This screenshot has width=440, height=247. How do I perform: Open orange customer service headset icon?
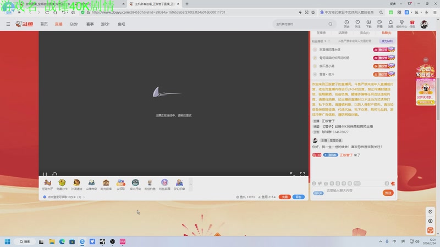tap(430, 230)
